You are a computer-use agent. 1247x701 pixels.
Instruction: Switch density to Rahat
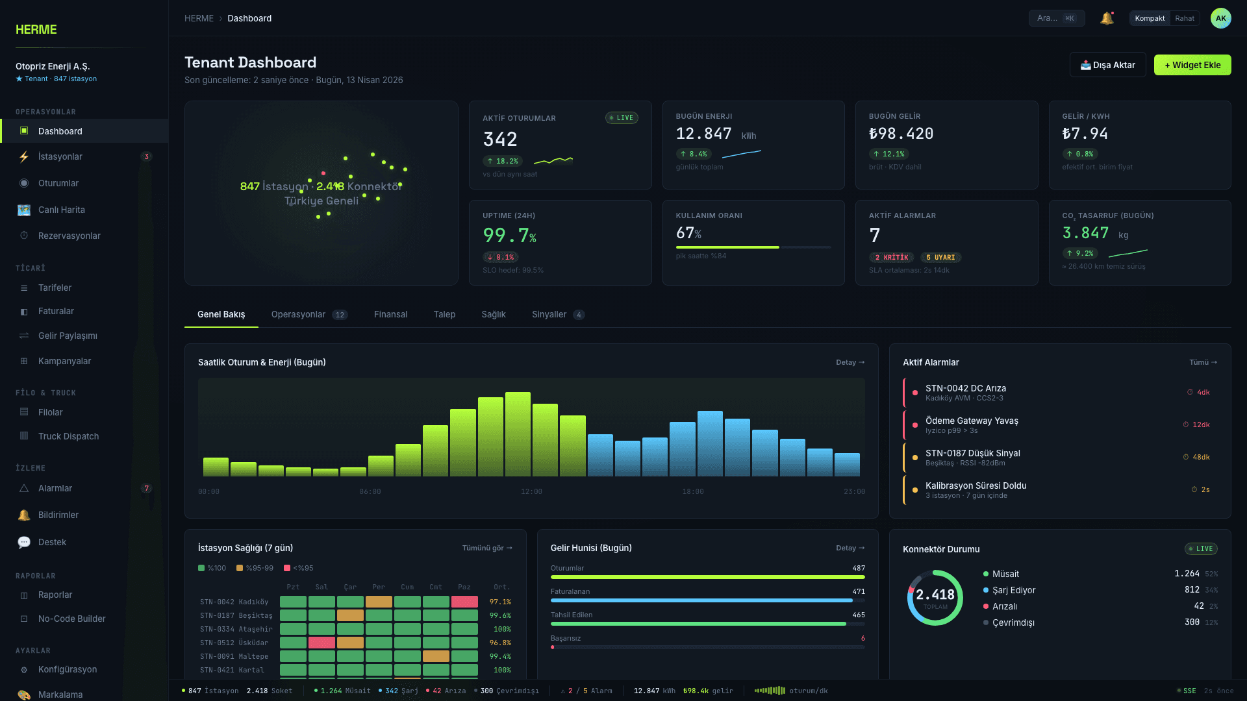1184,18
